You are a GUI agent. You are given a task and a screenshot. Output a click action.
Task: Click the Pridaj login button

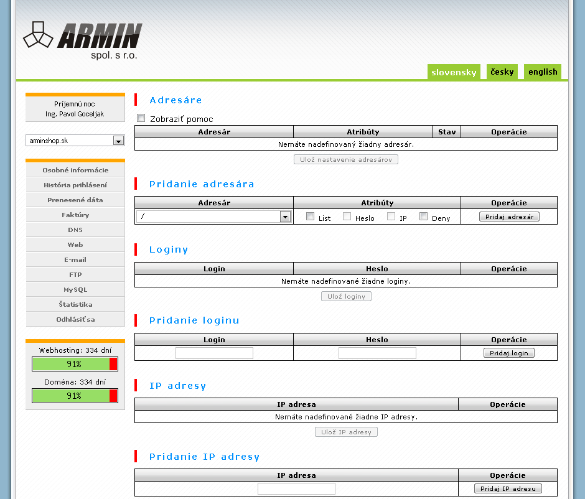point(509,353)
